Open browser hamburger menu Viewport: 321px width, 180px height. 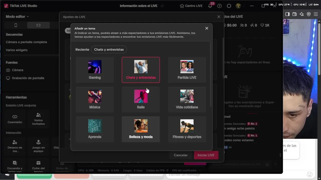coord(316,14)
